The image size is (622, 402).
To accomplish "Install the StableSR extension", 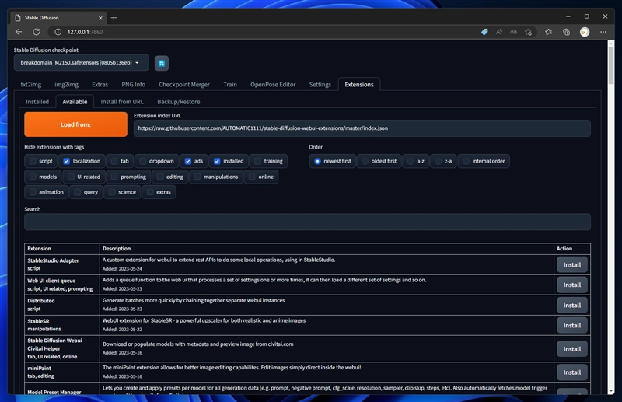I will 572,325.
